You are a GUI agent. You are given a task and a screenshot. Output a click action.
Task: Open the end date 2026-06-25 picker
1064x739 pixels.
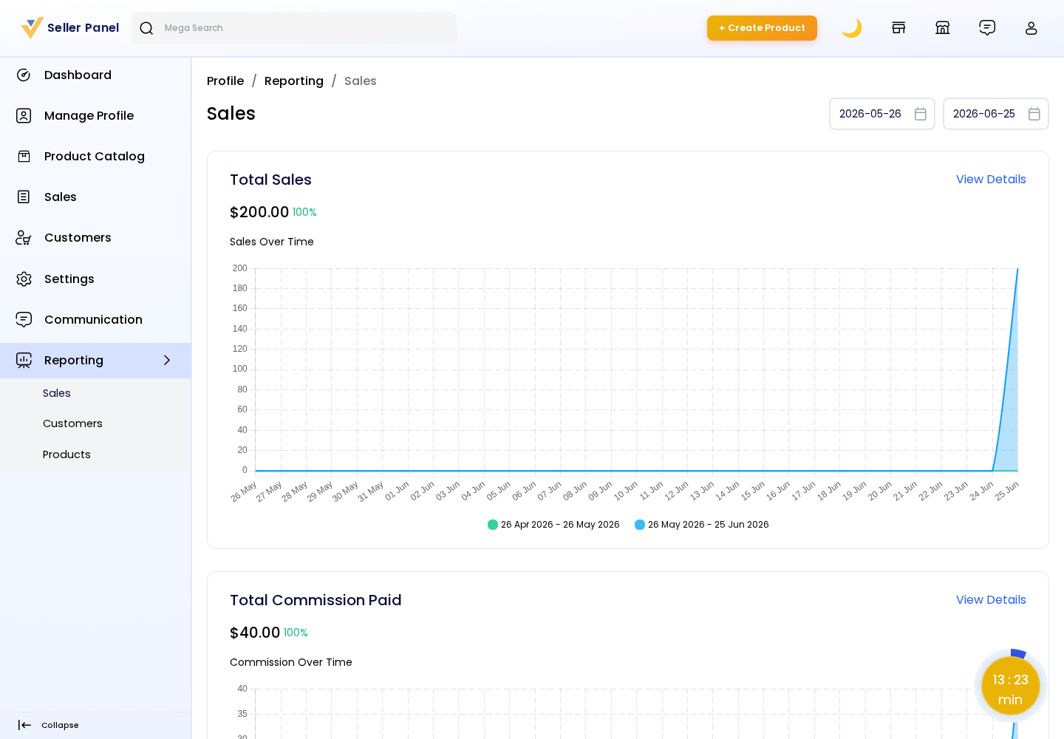tap(996, 114)
